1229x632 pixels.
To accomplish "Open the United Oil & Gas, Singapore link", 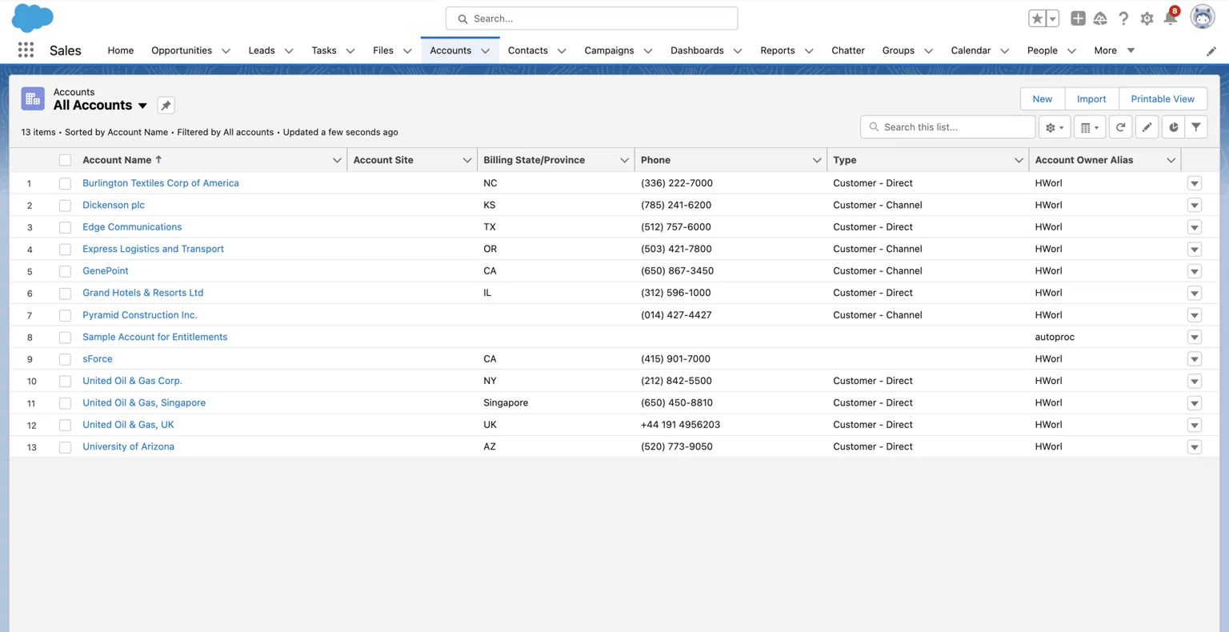I will (x=144, y=403).
